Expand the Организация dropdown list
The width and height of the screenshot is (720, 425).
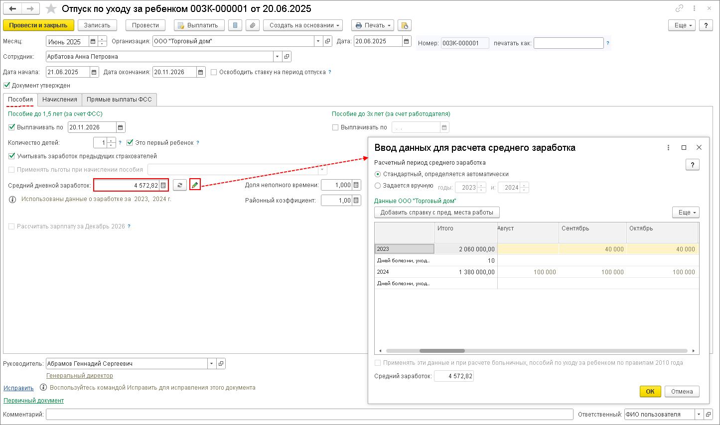318,41
